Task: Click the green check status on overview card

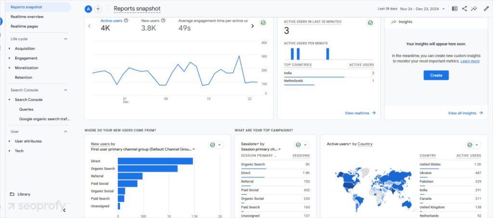Action: click(263, 23)
